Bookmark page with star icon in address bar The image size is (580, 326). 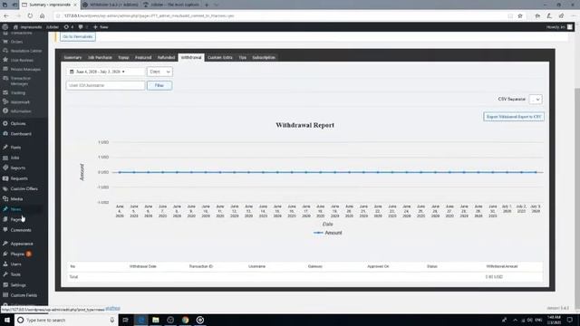(520, 16)
